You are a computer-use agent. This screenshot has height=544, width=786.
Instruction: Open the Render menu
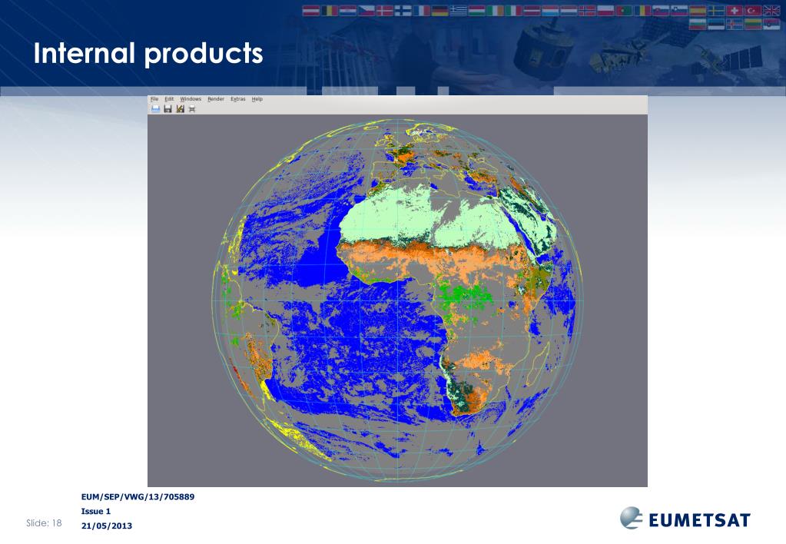[216, 99]
